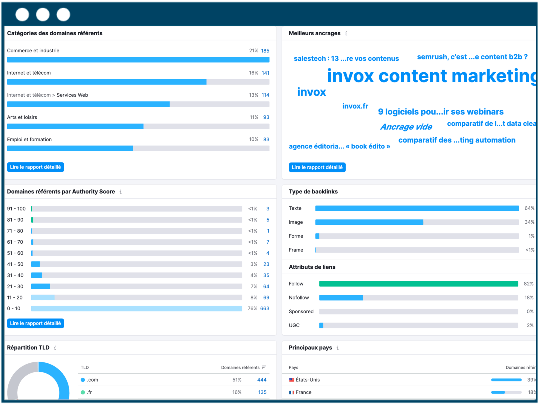Click the 3 count for score 91 - 100

(x=268, y=209)
